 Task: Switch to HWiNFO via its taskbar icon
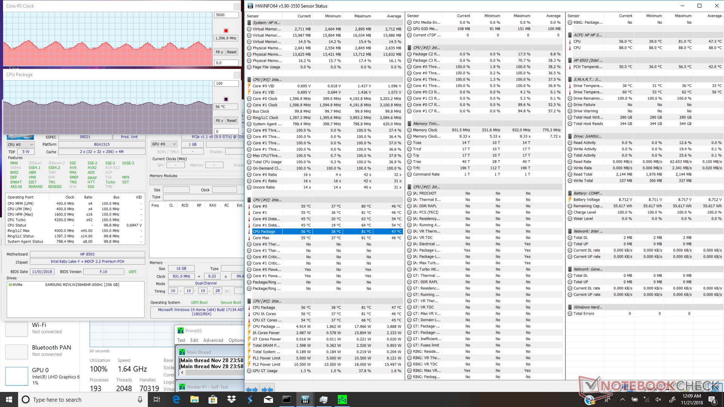tap(305, 399)
